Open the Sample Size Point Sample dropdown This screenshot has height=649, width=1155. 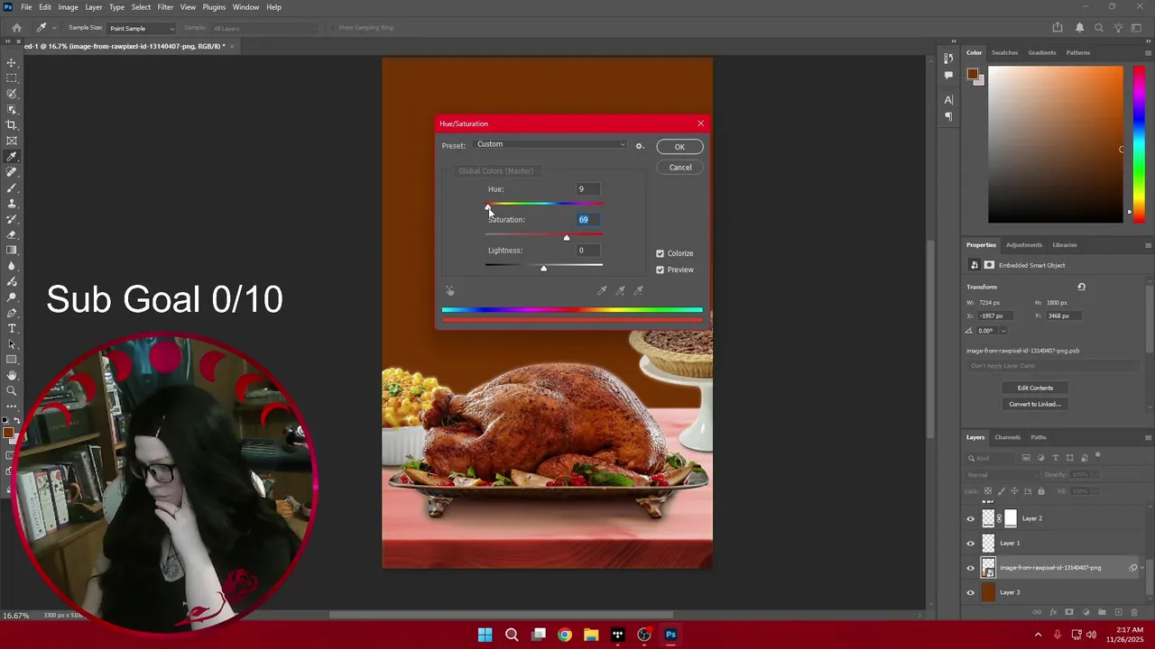(141, 28)
